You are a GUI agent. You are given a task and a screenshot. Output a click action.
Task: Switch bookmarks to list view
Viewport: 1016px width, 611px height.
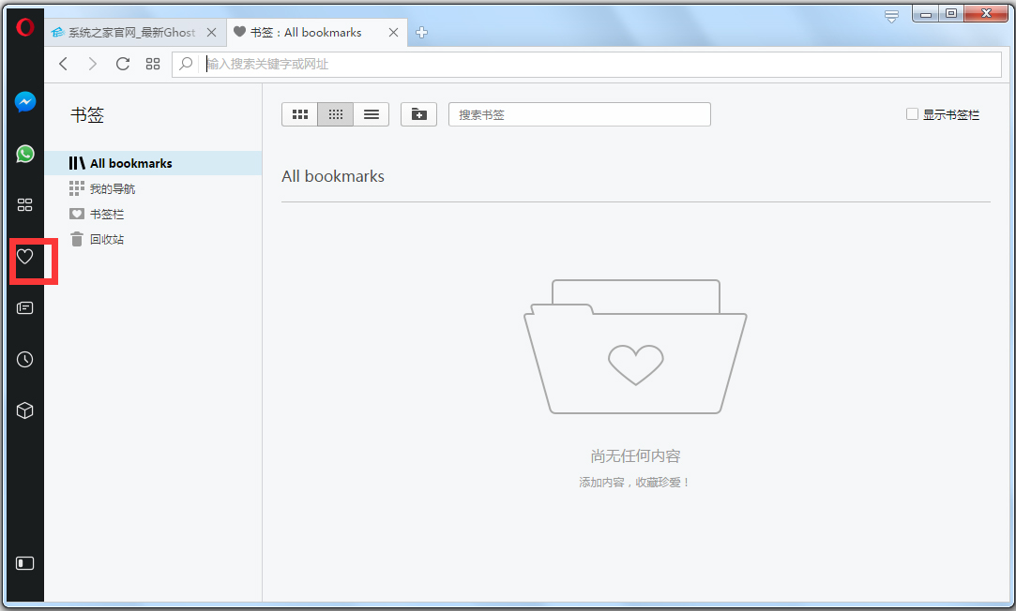372,114
